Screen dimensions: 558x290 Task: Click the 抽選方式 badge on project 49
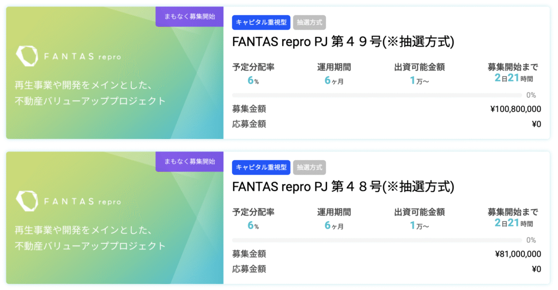[310, 22]
